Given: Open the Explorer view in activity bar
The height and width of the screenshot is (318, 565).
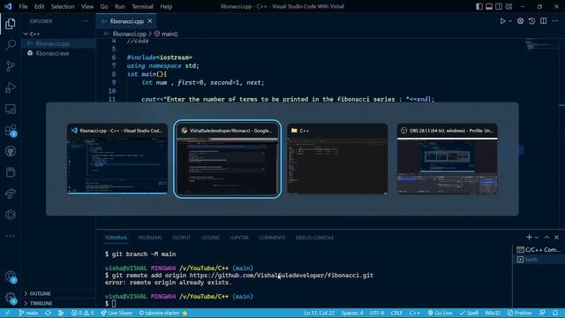Looking at the screenshot, I should 11,24.
